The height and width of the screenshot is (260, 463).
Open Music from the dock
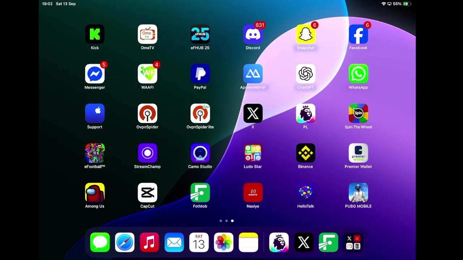tap(149, 242)
